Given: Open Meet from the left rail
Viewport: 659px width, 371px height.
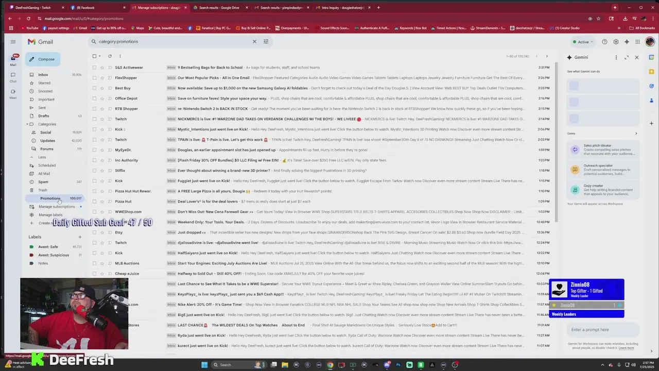Looking at the screenshot, I should 13,93.
